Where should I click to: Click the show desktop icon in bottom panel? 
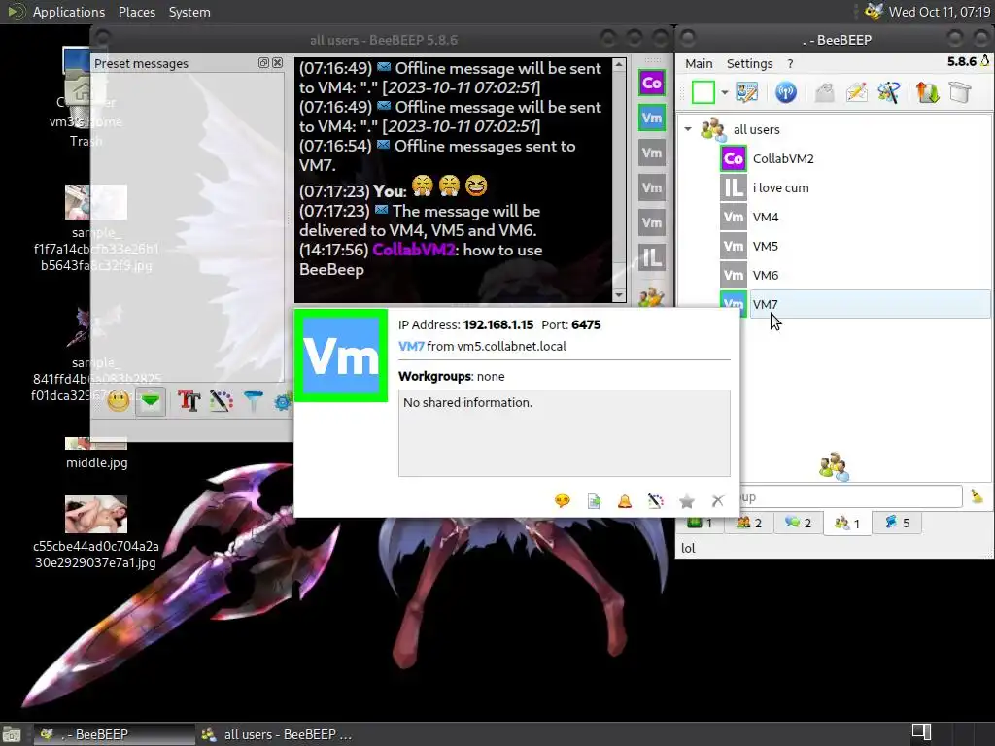click(x=12, y=734)
